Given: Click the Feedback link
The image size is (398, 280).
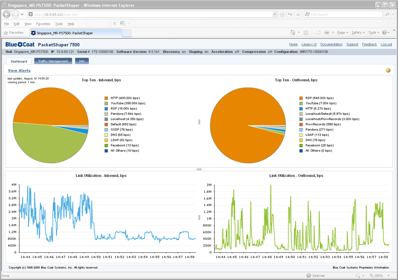Looking at the screenshot, I should [x=369, y=44].
